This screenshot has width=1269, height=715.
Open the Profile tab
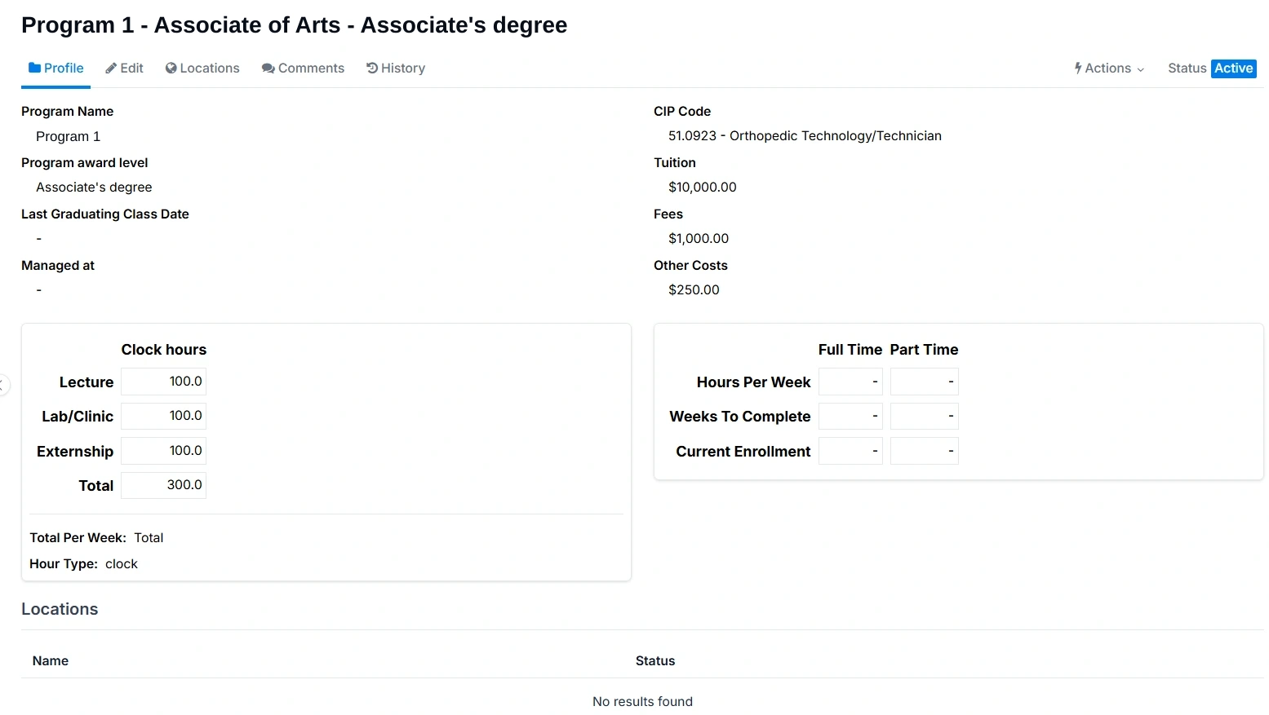(56, 68)
